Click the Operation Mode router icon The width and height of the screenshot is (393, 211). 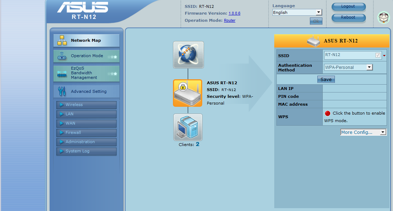pyautogui.click(x=62, y=56)
